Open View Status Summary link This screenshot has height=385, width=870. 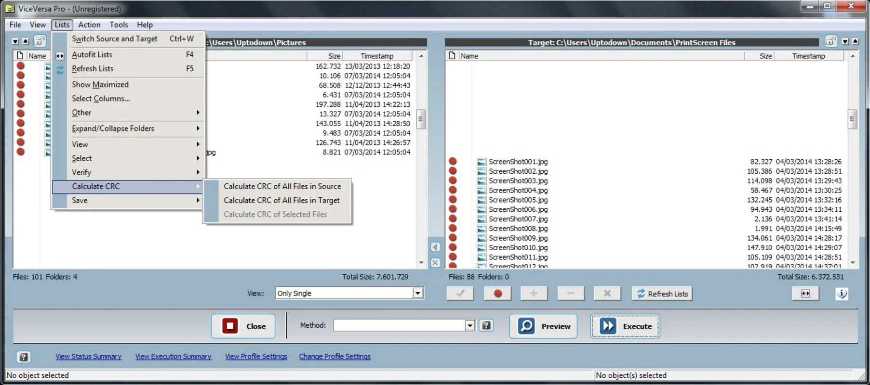[x=88, y=357]
